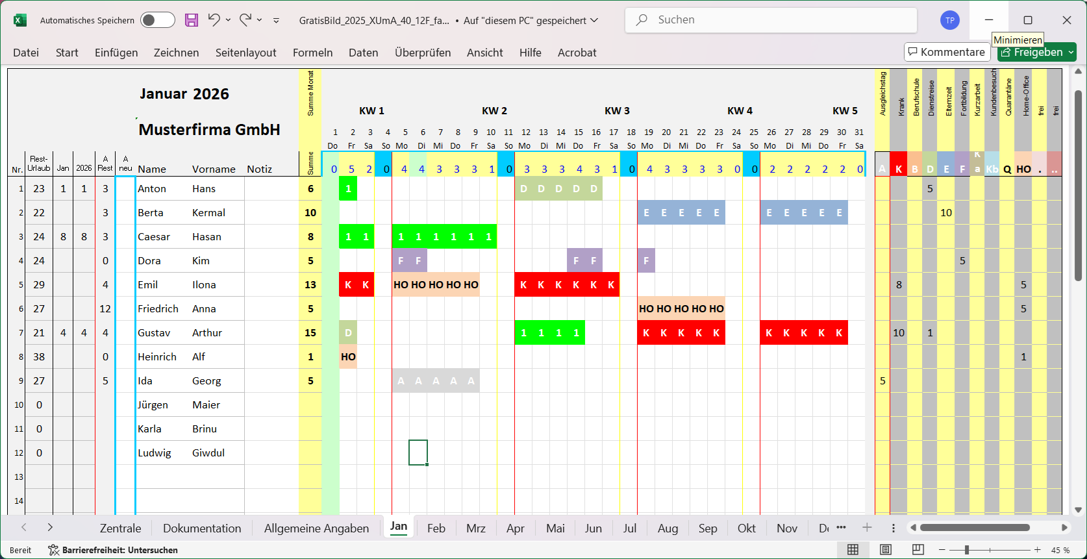This screenshot has height=559, width=1087.
Task: Open Quick Access Toolbar customize dropdown
Action: [276, 20]
